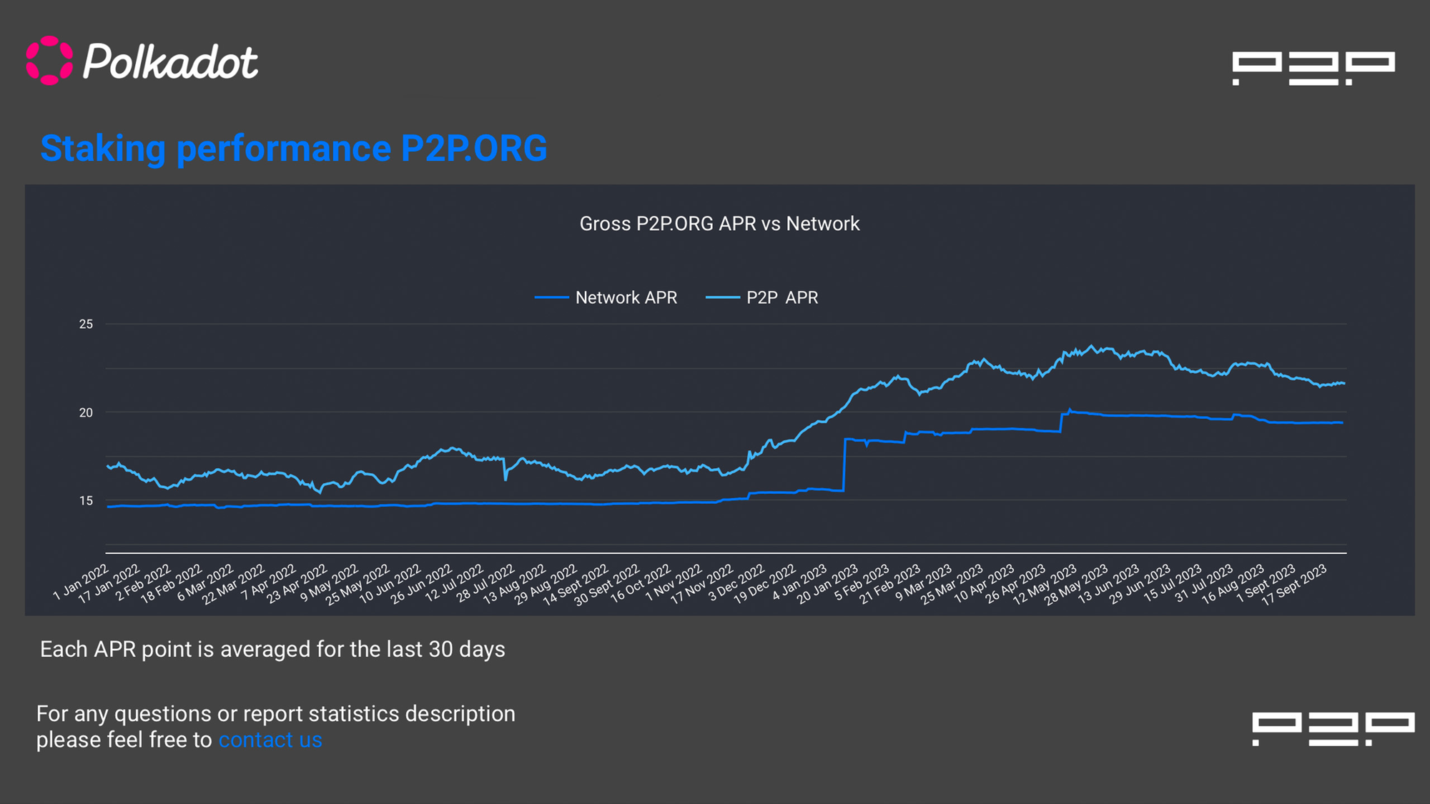Click the x-axis label '10 Apr 2023'
Viewport: 1430px width, 804px height.
click(984, 583)
